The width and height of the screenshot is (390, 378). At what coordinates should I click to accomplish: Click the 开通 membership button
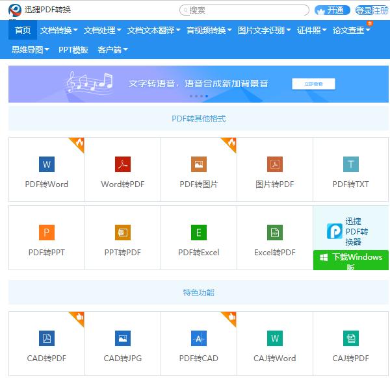click(x=332, y=10)
